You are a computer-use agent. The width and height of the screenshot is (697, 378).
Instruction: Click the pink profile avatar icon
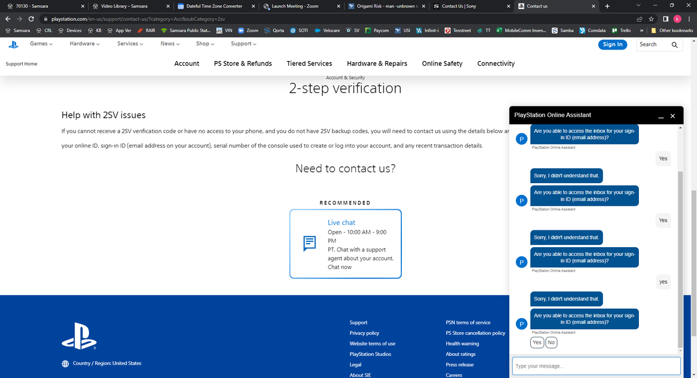click(x=676, y=19)
